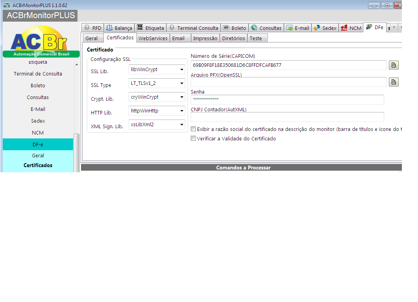Click the DFe tab icon
418x302 pixels.
pos(369,27)
